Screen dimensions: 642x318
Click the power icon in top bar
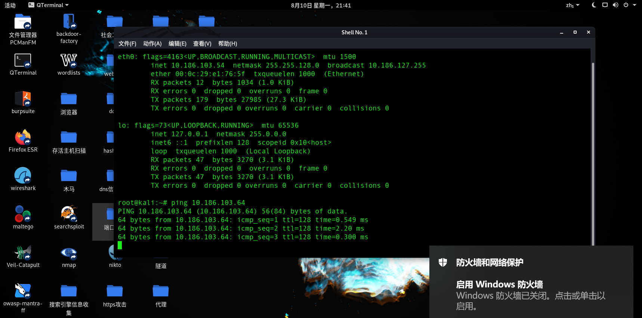pyautogui.click(x=626, y=5)
